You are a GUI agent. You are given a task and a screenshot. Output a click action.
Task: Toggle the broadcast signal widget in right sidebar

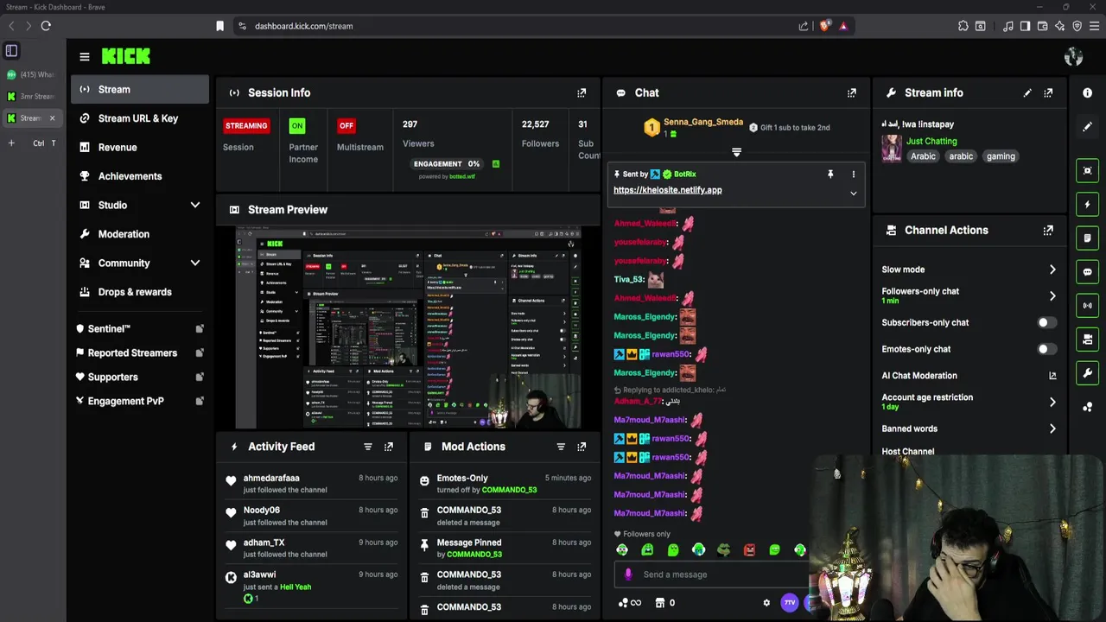1087,305
